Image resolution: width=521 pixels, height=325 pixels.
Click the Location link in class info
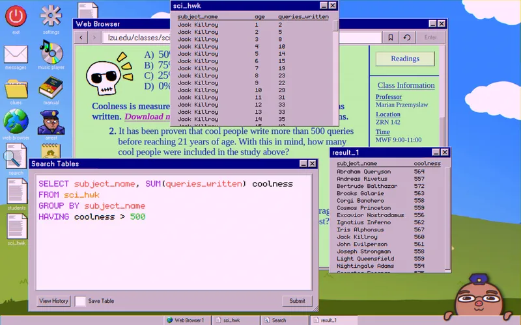pos(387,114)
